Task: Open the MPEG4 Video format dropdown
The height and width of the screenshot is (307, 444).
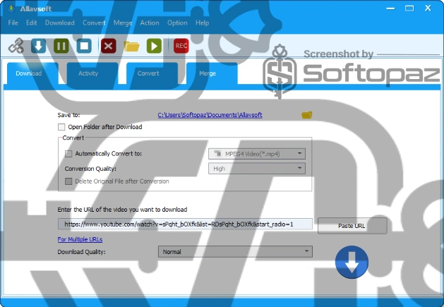Action: coord(257,154)
